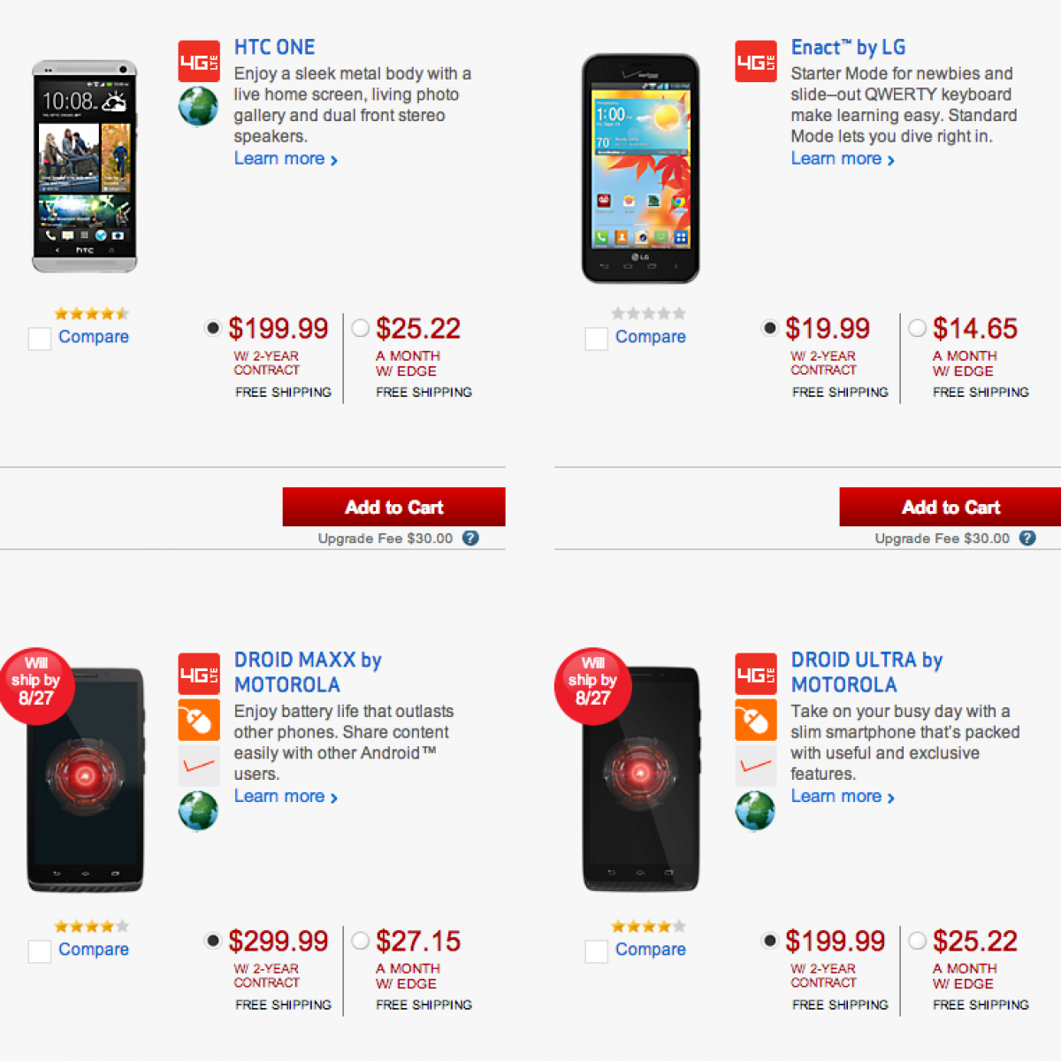The height and width of the screenshot is (1061, 1061).
Task: Check the Compare box for HTC ONE
Action: [x=40, y=339]
